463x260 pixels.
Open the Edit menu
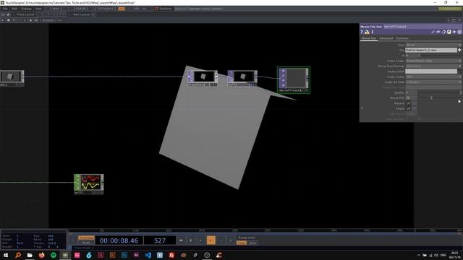[x=14, y=9]
